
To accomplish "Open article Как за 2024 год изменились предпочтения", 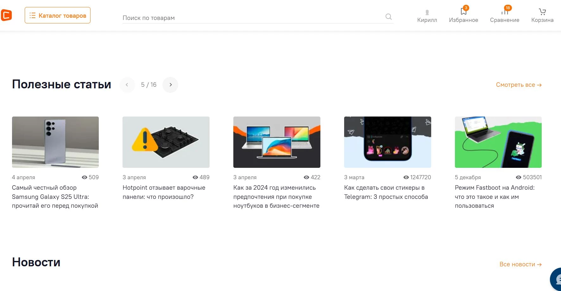I will tap(276, 197).
